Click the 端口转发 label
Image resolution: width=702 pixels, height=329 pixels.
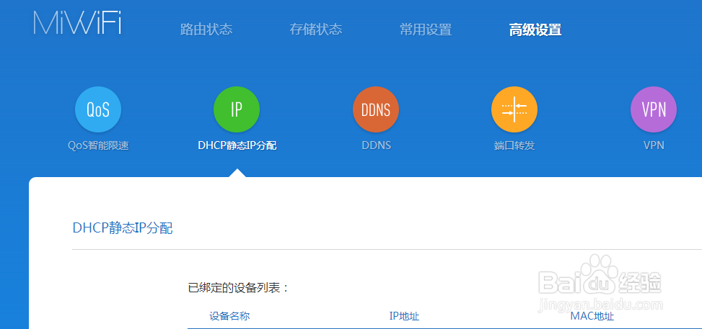tap(514, 145)
